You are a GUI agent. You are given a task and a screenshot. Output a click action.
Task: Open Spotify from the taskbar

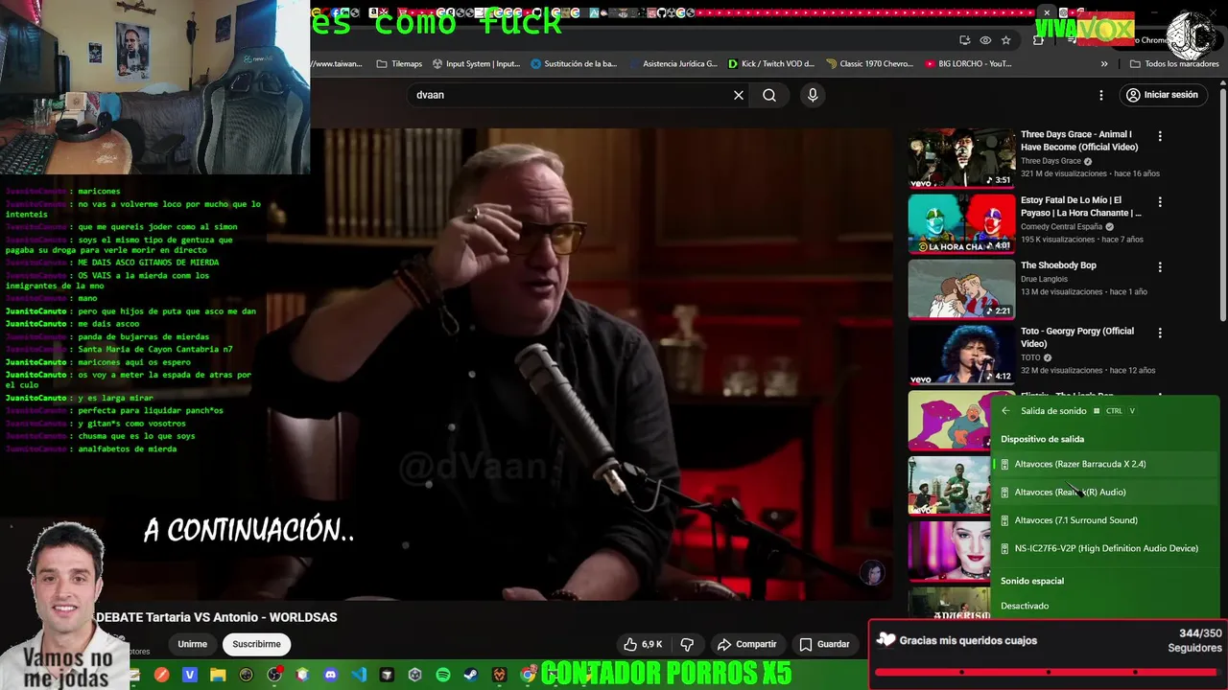click(443, 675)
